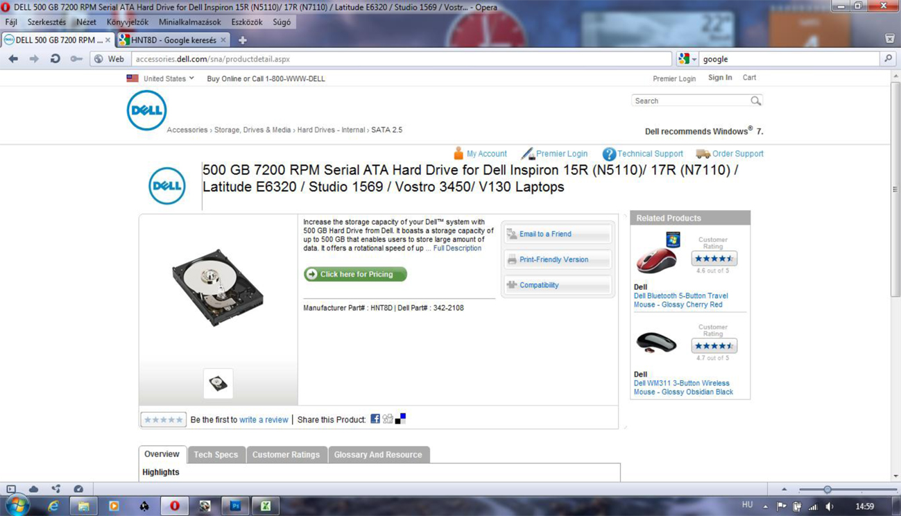This screenshot has height=516, width=901.
Task: Click the Dell site search magnifier icon
Action: [755, 101]
